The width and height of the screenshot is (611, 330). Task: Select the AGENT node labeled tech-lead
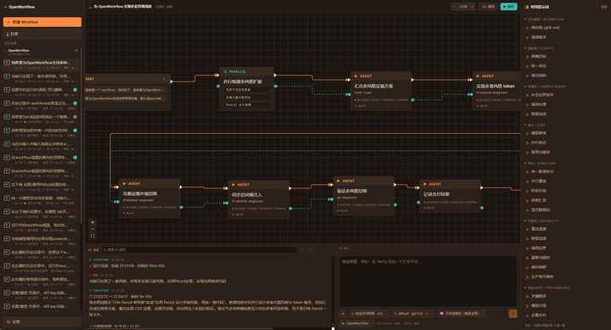(381, 91)
